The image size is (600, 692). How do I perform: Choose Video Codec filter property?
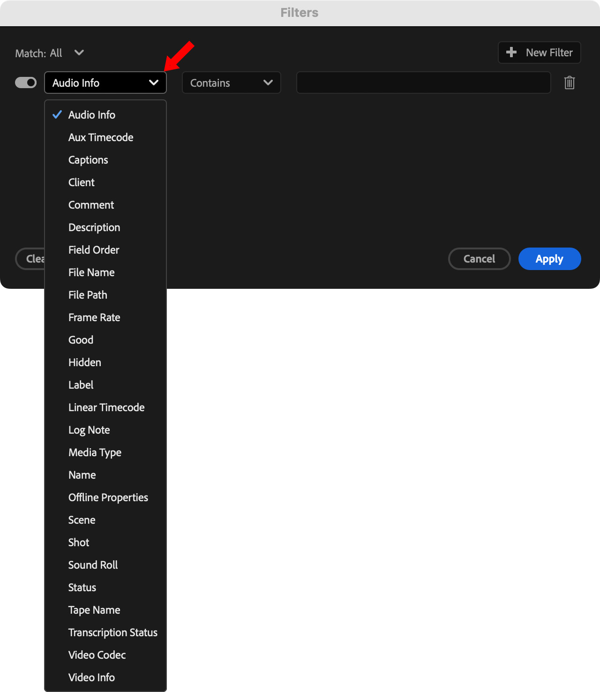(97, 655)
